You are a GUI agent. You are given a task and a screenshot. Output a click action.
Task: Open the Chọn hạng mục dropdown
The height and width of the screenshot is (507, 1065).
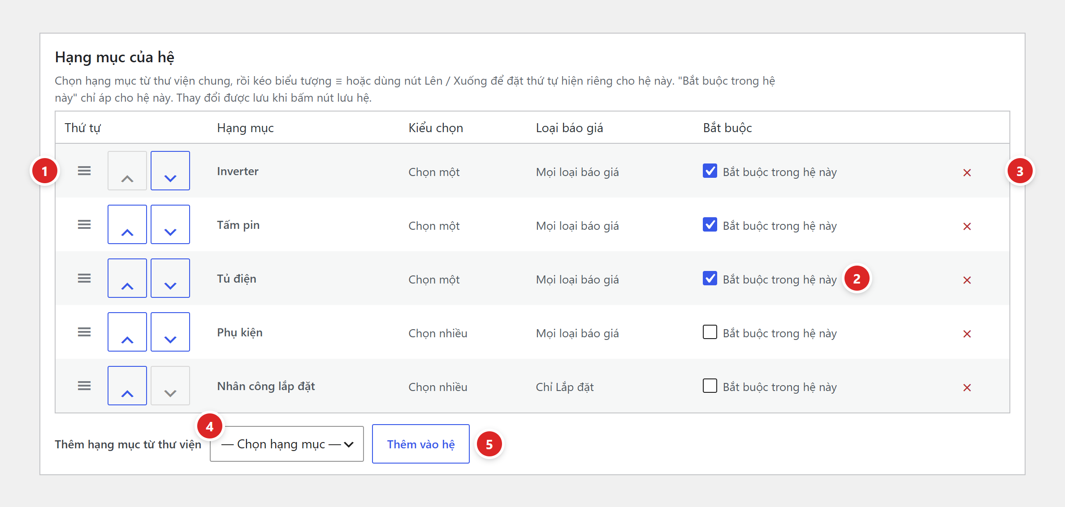click(287, 444)
